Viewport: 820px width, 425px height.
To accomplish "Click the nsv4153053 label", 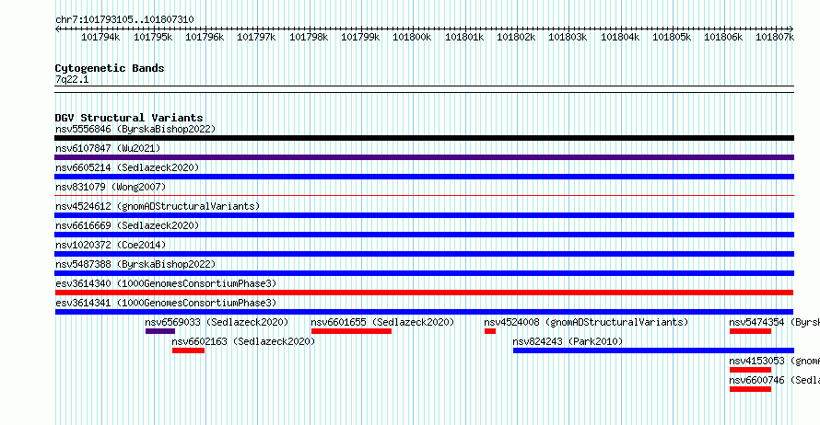I will (775, 361).
